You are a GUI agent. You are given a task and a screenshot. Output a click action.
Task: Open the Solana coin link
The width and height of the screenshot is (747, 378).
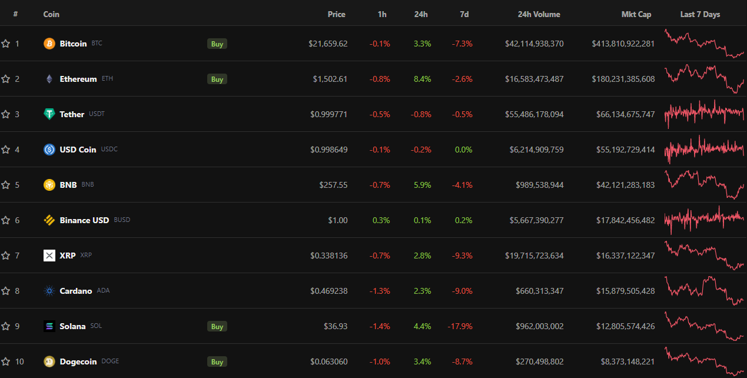click(x=72, y=326)
